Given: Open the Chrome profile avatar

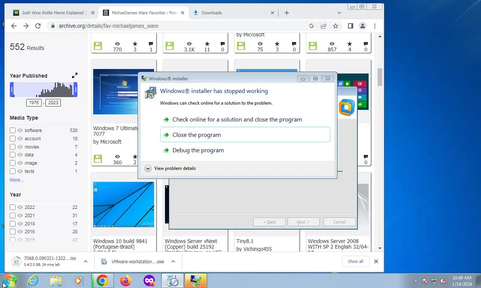Looking at the screenshot, I should (363, 26).
